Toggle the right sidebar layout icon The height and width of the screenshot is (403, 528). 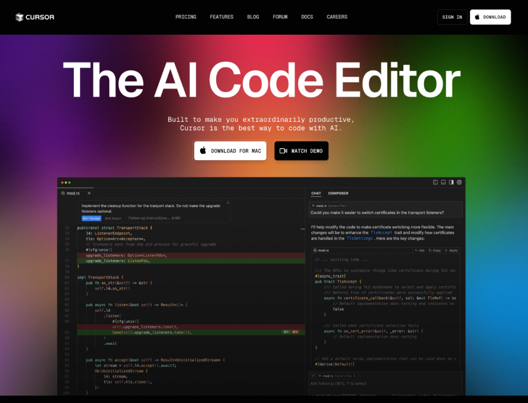coord(451,182)
